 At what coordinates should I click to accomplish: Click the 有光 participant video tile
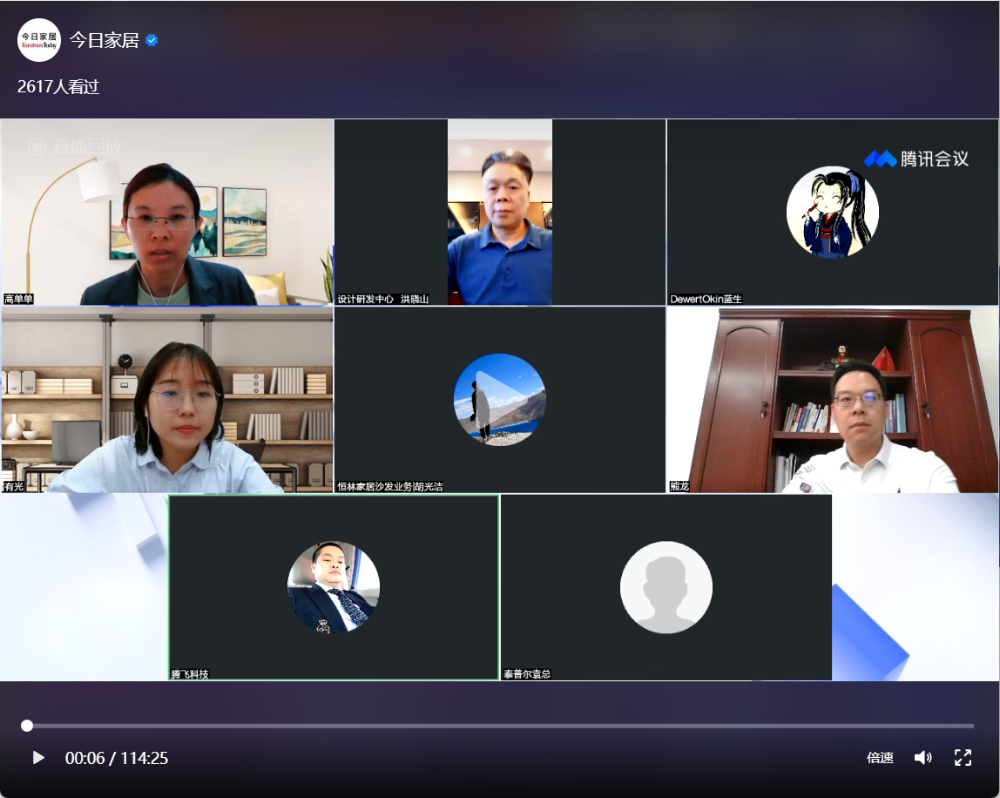(x=167, y=400)
